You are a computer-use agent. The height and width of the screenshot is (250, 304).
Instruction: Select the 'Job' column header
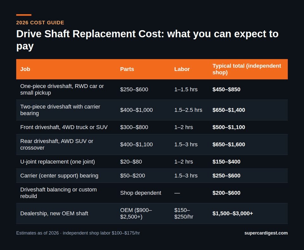coord(25,69)
